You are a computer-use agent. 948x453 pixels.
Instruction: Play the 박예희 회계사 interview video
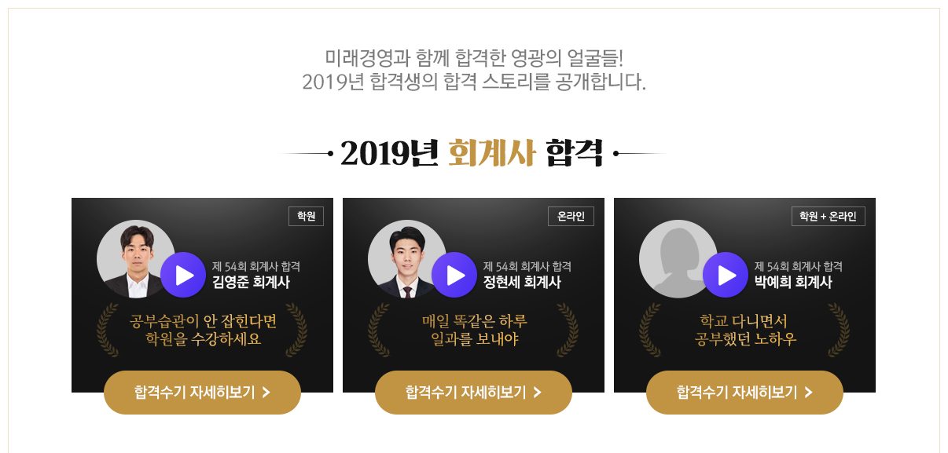(x=726, y=275)
